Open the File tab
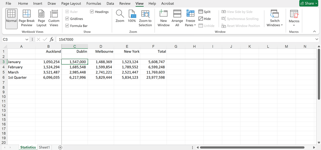Screen dimensions: 321x150 coord(8,3)
